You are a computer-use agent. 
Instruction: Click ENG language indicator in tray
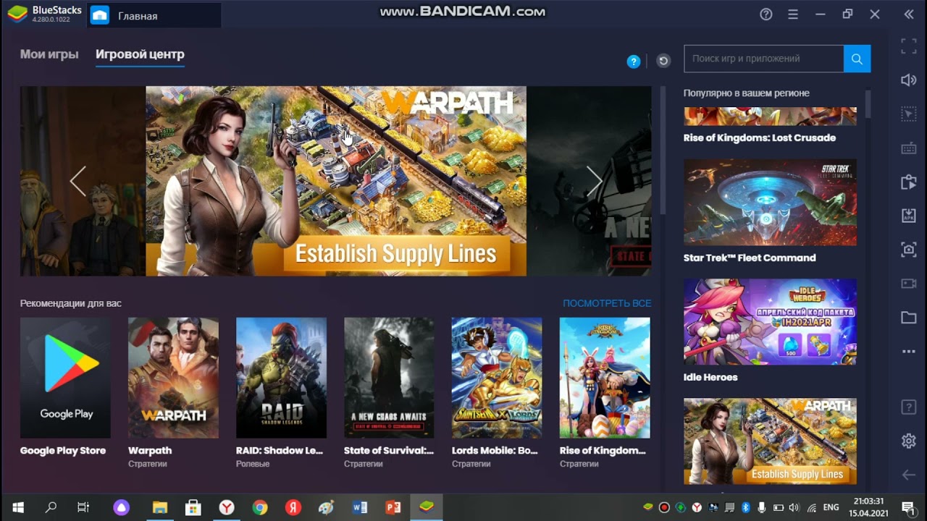831,507
